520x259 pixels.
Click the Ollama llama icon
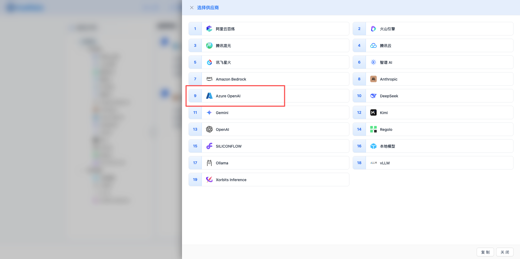[209, 163]
